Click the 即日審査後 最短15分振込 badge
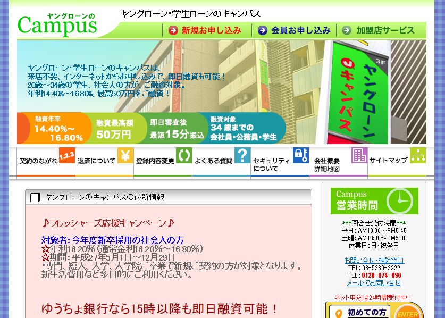Screen dimensions: 445x318 [x=177, y=129]
